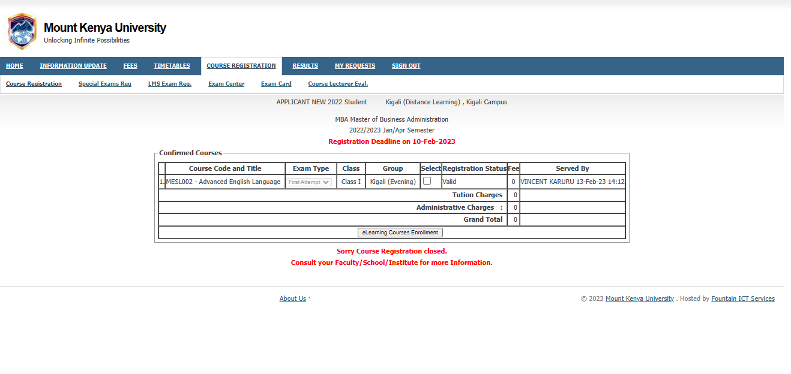Click the Mount Kenya University crest logo
The height and width of the screenshot is (374, 791).
pos(22,32)
